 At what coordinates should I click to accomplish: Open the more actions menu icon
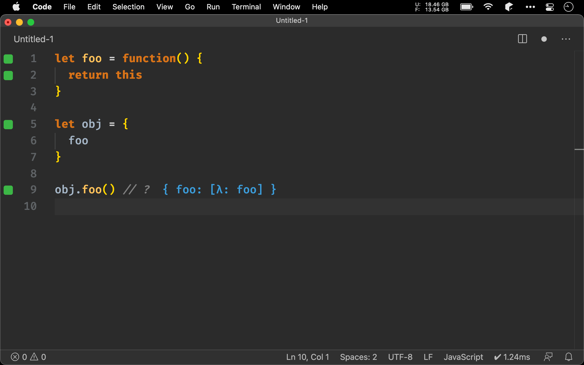(566, 39)
